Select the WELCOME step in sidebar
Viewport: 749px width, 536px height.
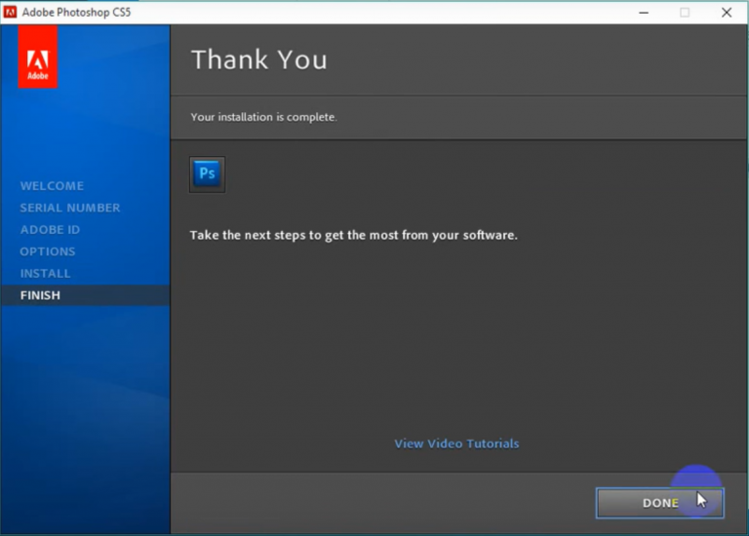[x=52, y=186]
